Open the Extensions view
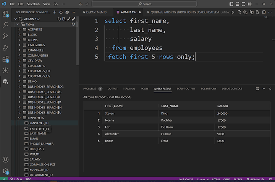275x182 pixels. tap(5, 59)
